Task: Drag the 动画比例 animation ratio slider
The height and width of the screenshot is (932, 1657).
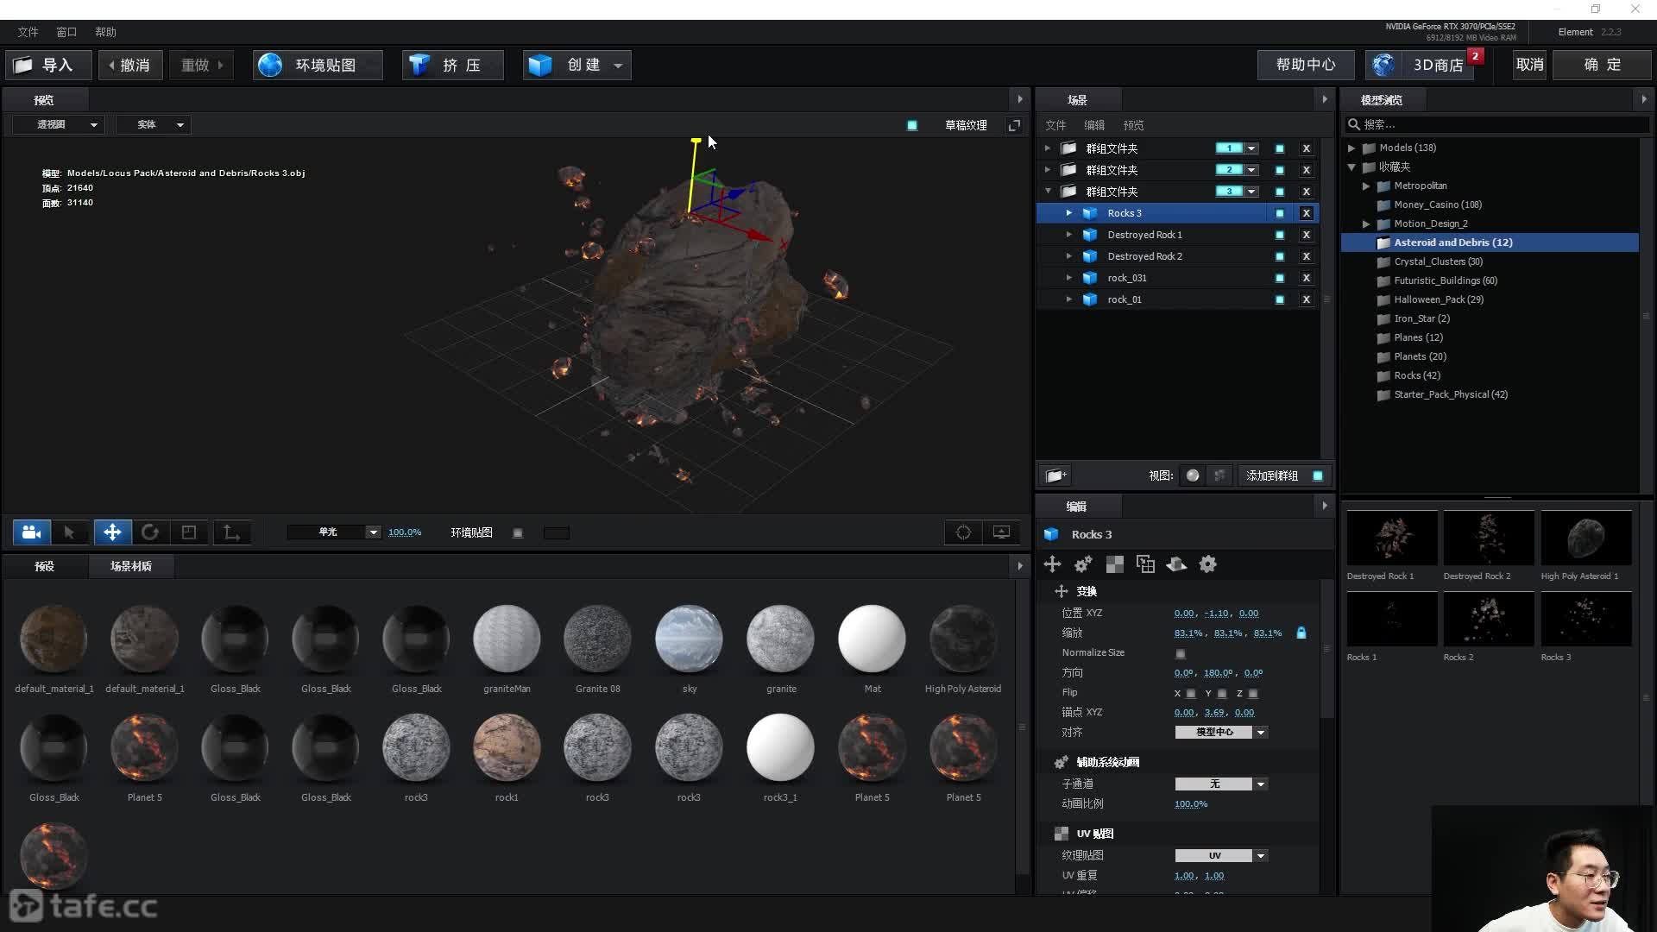Action: pos(1190,803)
